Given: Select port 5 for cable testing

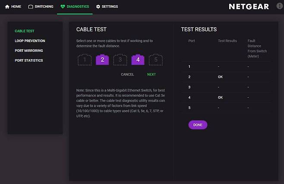Looking at the screenshot, I should (x=155, y=60).
